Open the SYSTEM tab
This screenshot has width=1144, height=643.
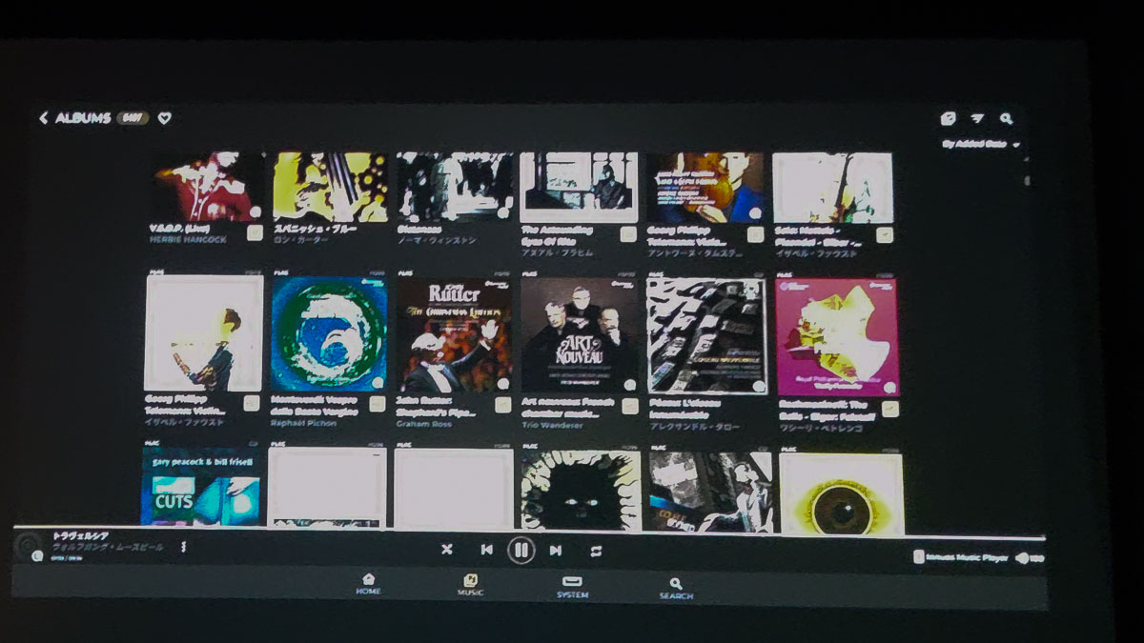coord(572,587)
